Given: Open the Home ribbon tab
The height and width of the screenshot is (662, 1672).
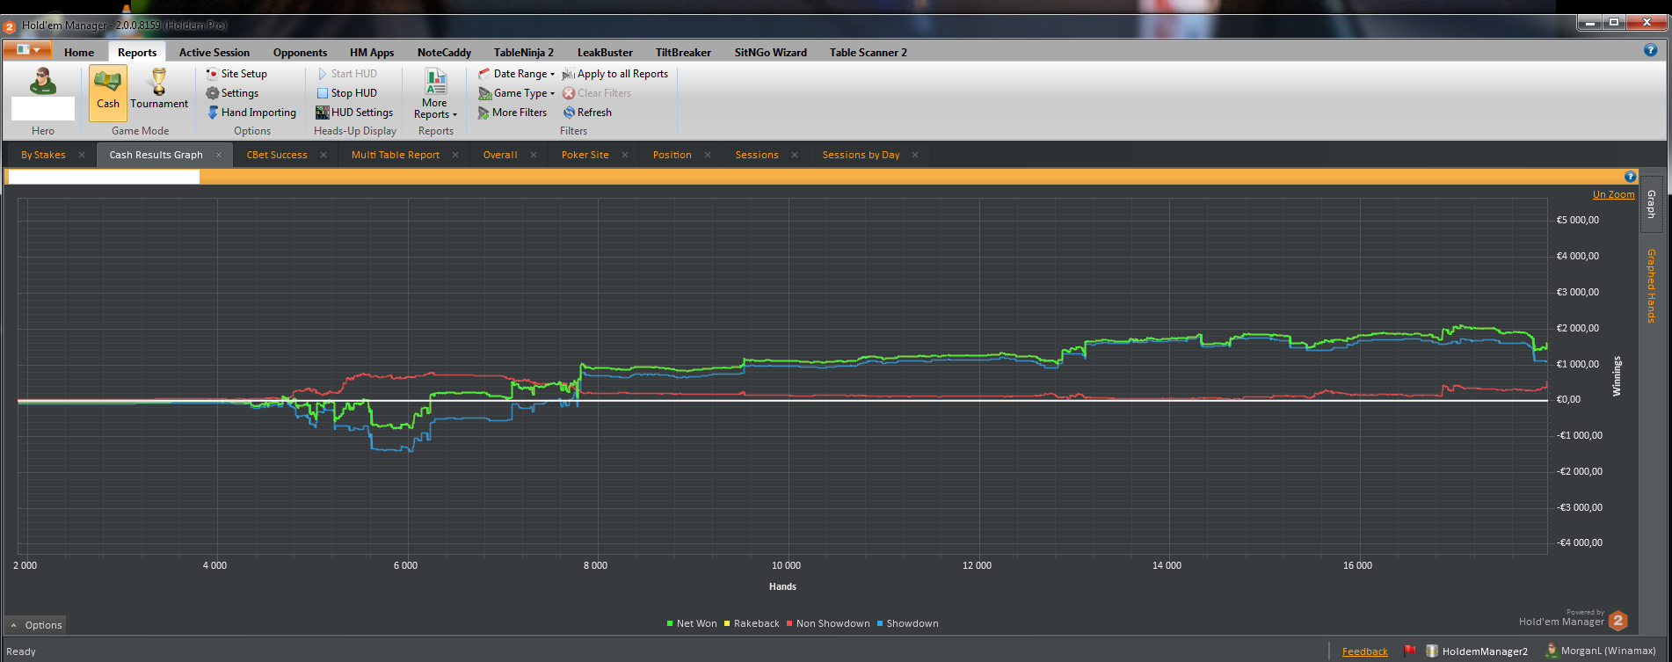Looking at the screenshot, I should (79, 53).
